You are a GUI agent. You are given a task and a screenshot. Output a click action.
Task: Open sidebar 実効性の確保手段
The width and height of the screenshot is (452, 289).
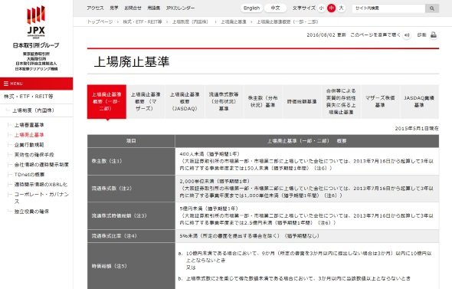coord(34,155)
